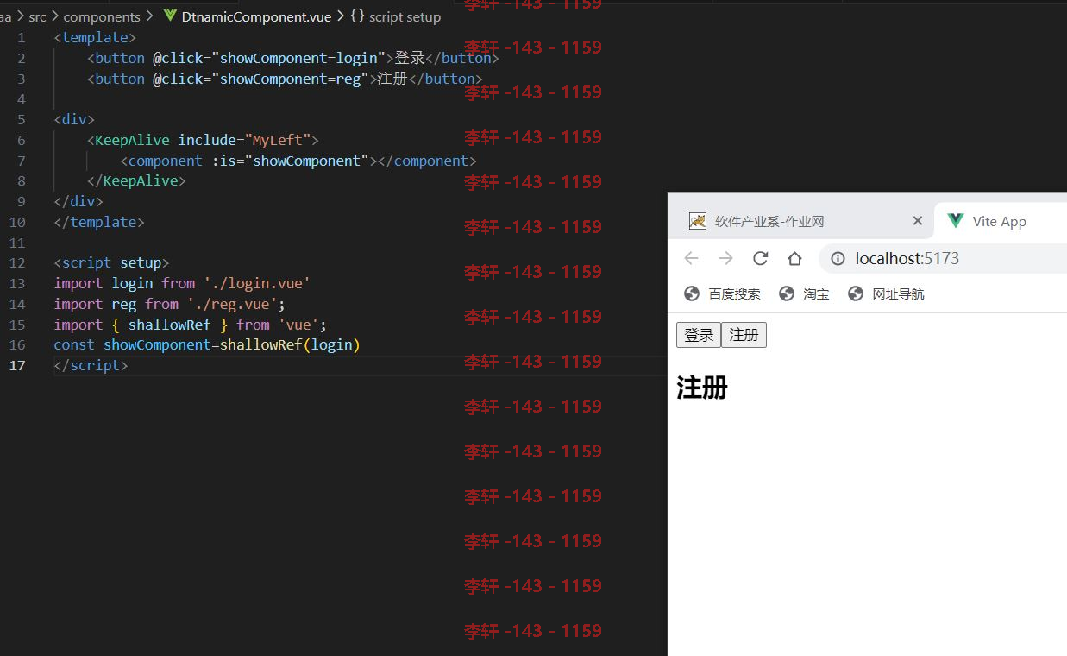View site information icon in address bar
Screen dimensions: 1067x656
pos(838,258)
